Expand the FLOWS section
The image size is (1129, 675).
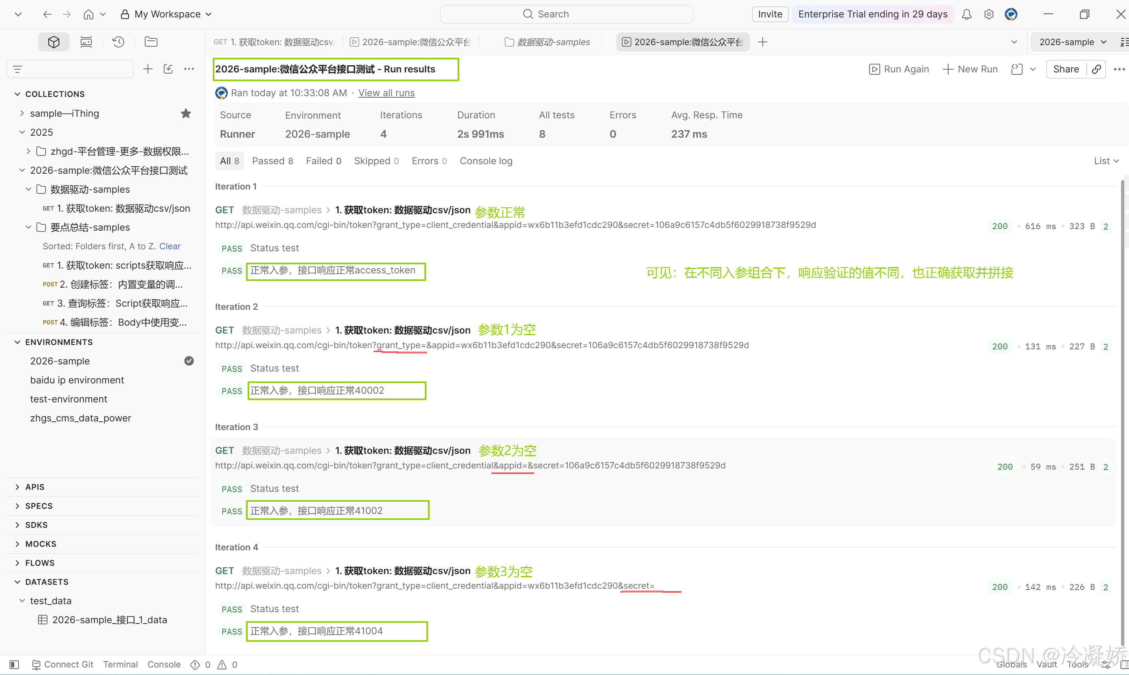pyautogui.click(x=17, y=563)
